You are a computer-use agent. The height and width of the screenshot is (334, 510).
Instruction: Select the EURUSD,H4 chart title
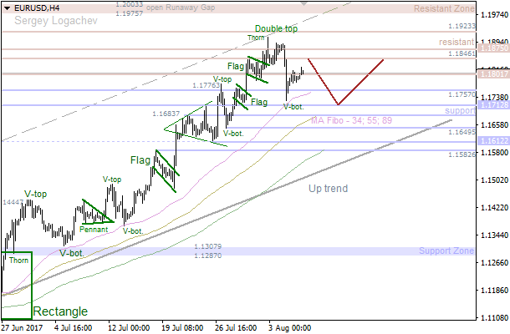38,8
